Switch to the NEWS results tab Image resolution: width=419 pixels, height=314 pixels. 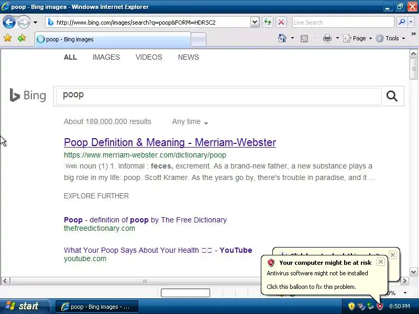pos(189,57)
